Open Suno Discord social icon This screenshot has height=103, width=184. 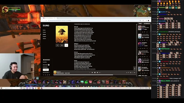point(49,75)
